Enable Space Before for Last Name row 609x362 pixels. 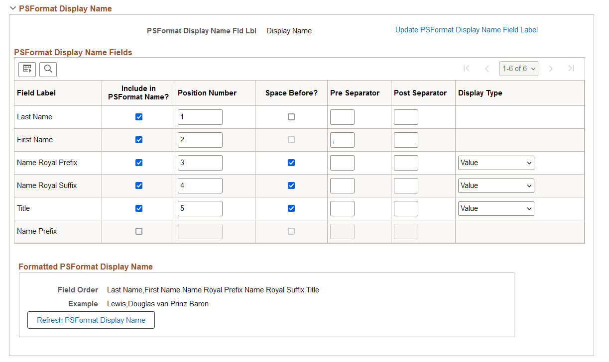291,117
